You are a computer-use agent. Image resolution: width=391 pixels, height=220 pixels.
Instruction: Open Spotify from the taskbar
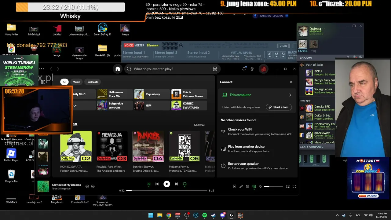(x=205, y=215)
